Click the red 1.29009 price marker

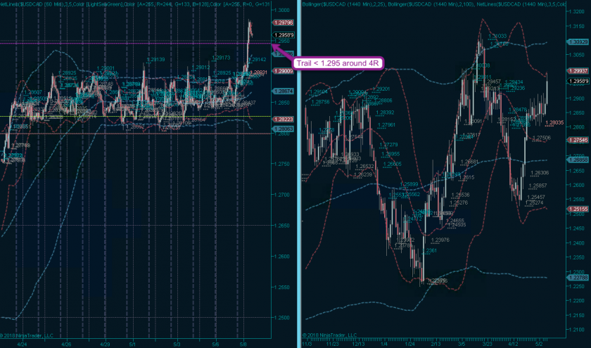pos(284,71)
